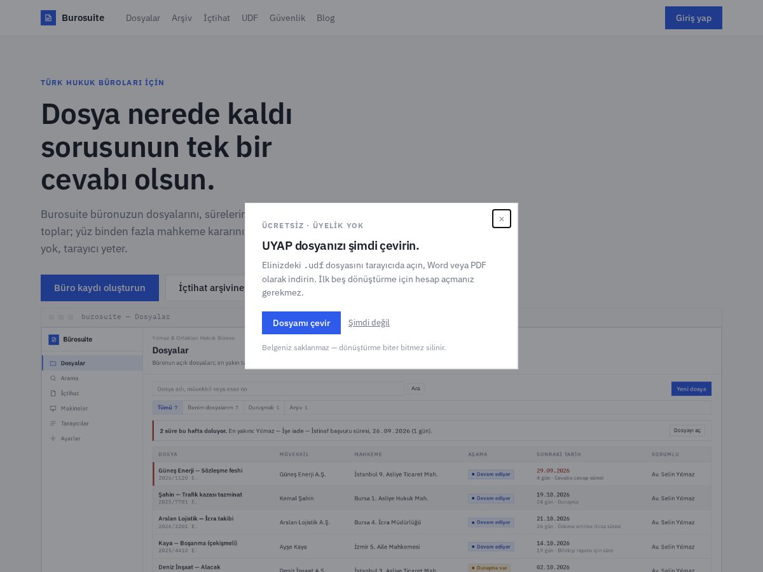
Task: Select document icon beside İçtihat in sidebar
Action: click(53, 393)
